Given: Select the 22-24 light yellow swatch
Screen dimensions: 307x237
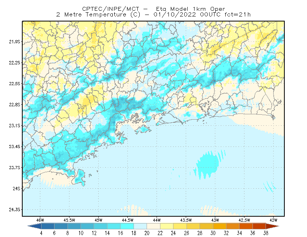Looking at the screenshot, I should [167, 226].
